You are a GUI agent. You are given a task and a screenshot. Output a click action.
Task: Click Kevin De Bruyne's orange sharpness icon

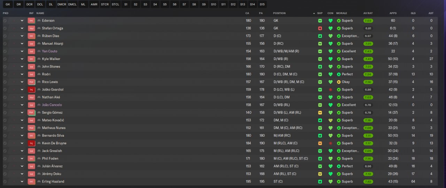point(320,143)
